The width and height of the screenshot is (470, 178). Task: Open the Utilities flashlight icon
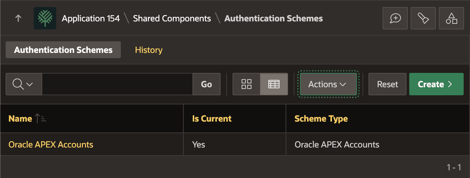[423, 18]
